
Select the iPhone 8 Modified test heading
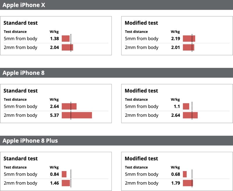(x=141, y=91)
